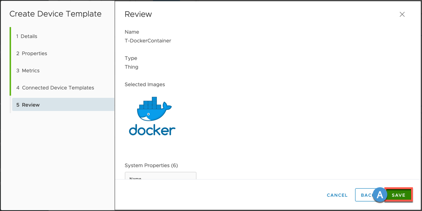Click the T-DockerContainer name value
Viewport: 422px width, 211px height.
(148, 41)
